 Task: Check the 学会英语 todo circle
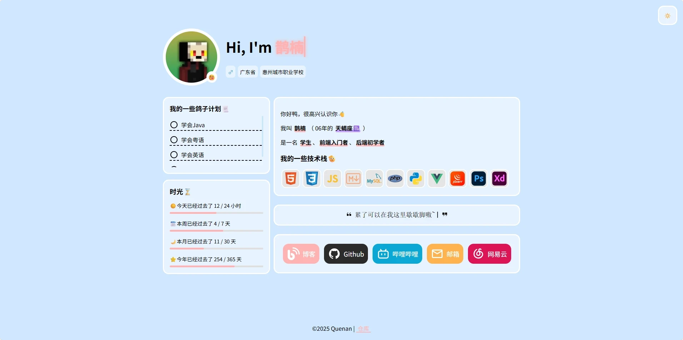click(x=174, y=155)
